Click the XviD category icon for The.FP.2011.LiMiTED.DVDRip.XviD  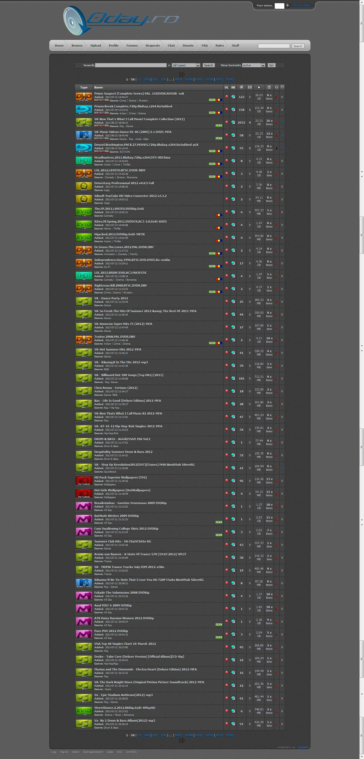[84, 212]
